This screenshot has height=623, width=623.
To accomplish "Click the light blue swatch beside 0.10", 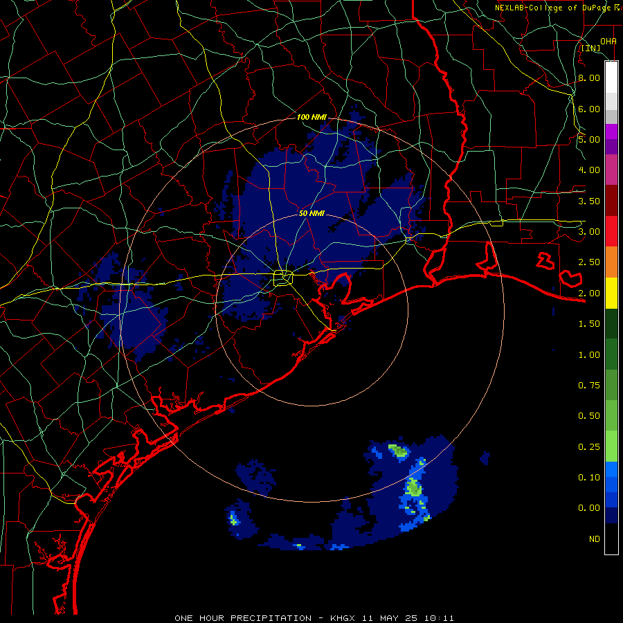I will click(x=611, y=469).
